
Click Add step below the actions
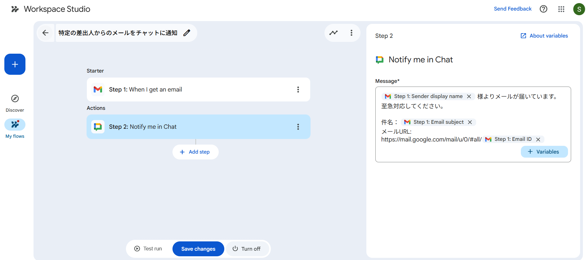click(195, 152)
